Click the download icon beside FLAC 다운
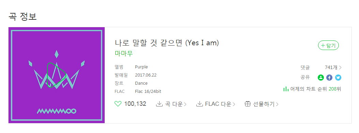The width and height of the screenshot is (359, 133). (x=200, y=104)
